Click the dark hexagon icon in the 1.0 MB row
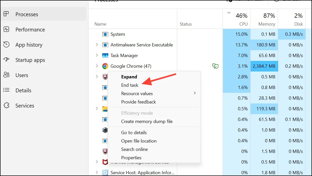The height and width of the screenshot is (176, 312). pyautogui.click(x=105, y=130)
